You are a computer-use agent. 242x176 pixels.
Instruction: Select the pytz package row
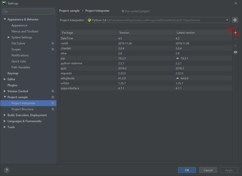[x=146, y=68]
